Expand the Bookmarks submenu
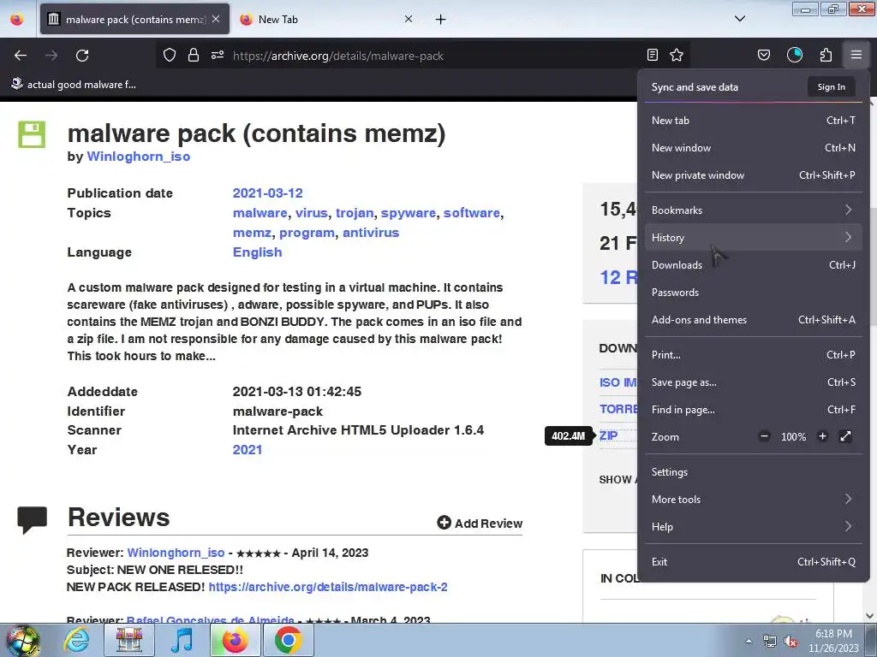Viewport: 877px width, 657px height. coord(753,210)
